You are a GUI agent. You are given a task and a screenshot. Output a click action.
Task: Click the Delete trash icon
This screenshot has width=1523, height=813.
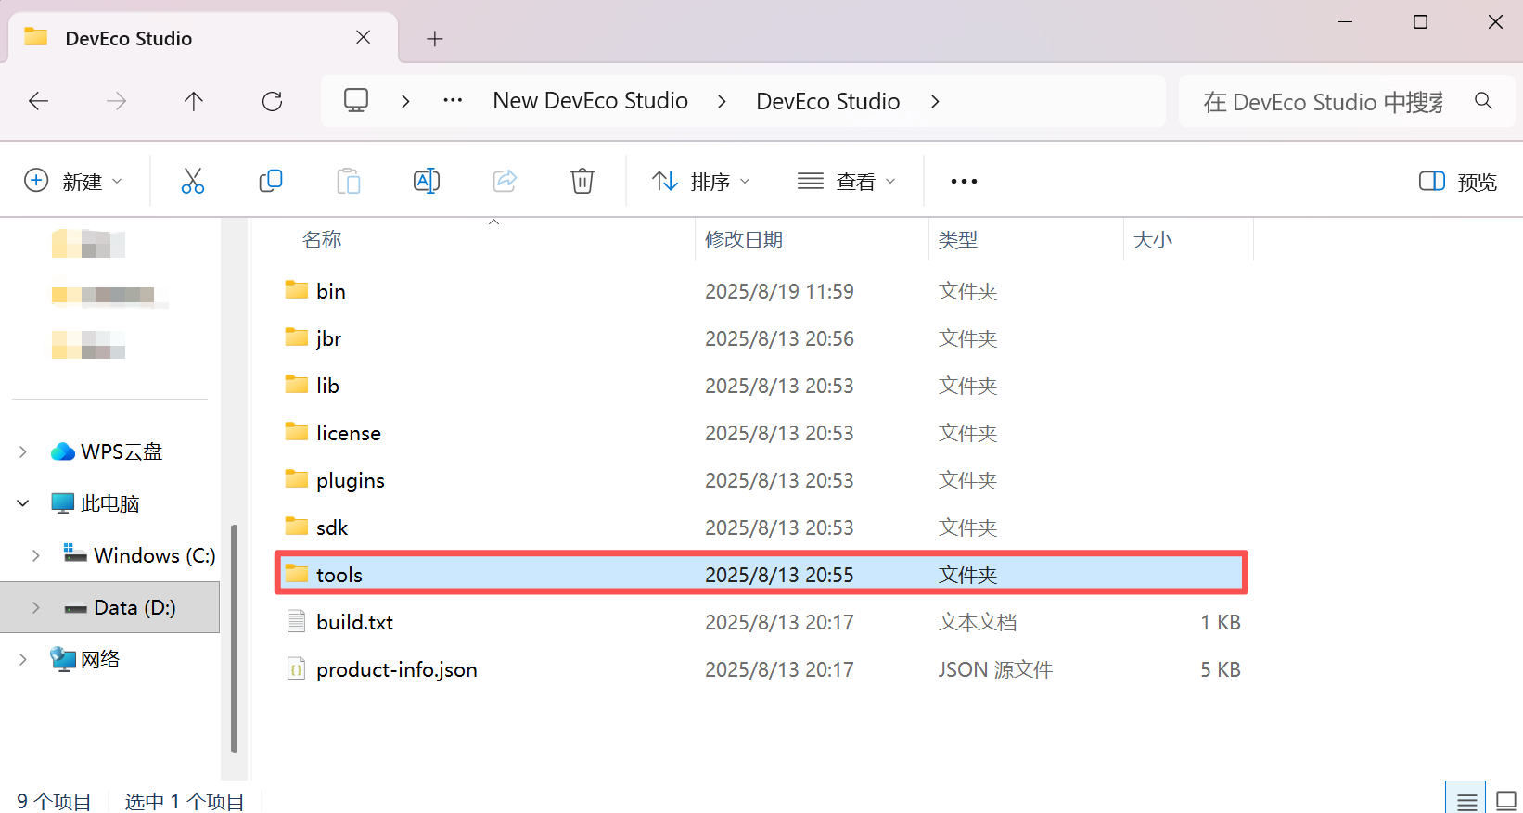click(582, 181)
